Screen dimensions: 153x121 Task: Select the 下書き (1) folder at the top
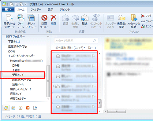tap(14, 42)
